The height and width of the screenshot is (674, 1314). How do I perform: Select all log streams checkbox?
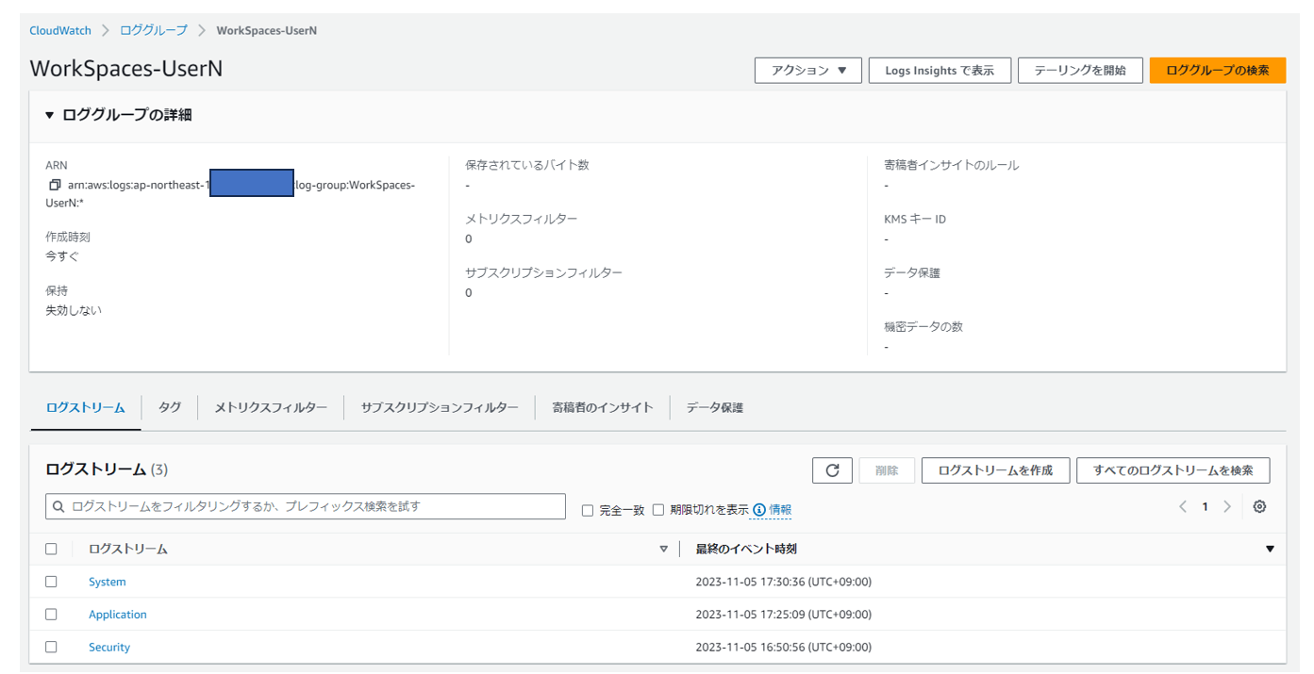(x=51, y=549)
